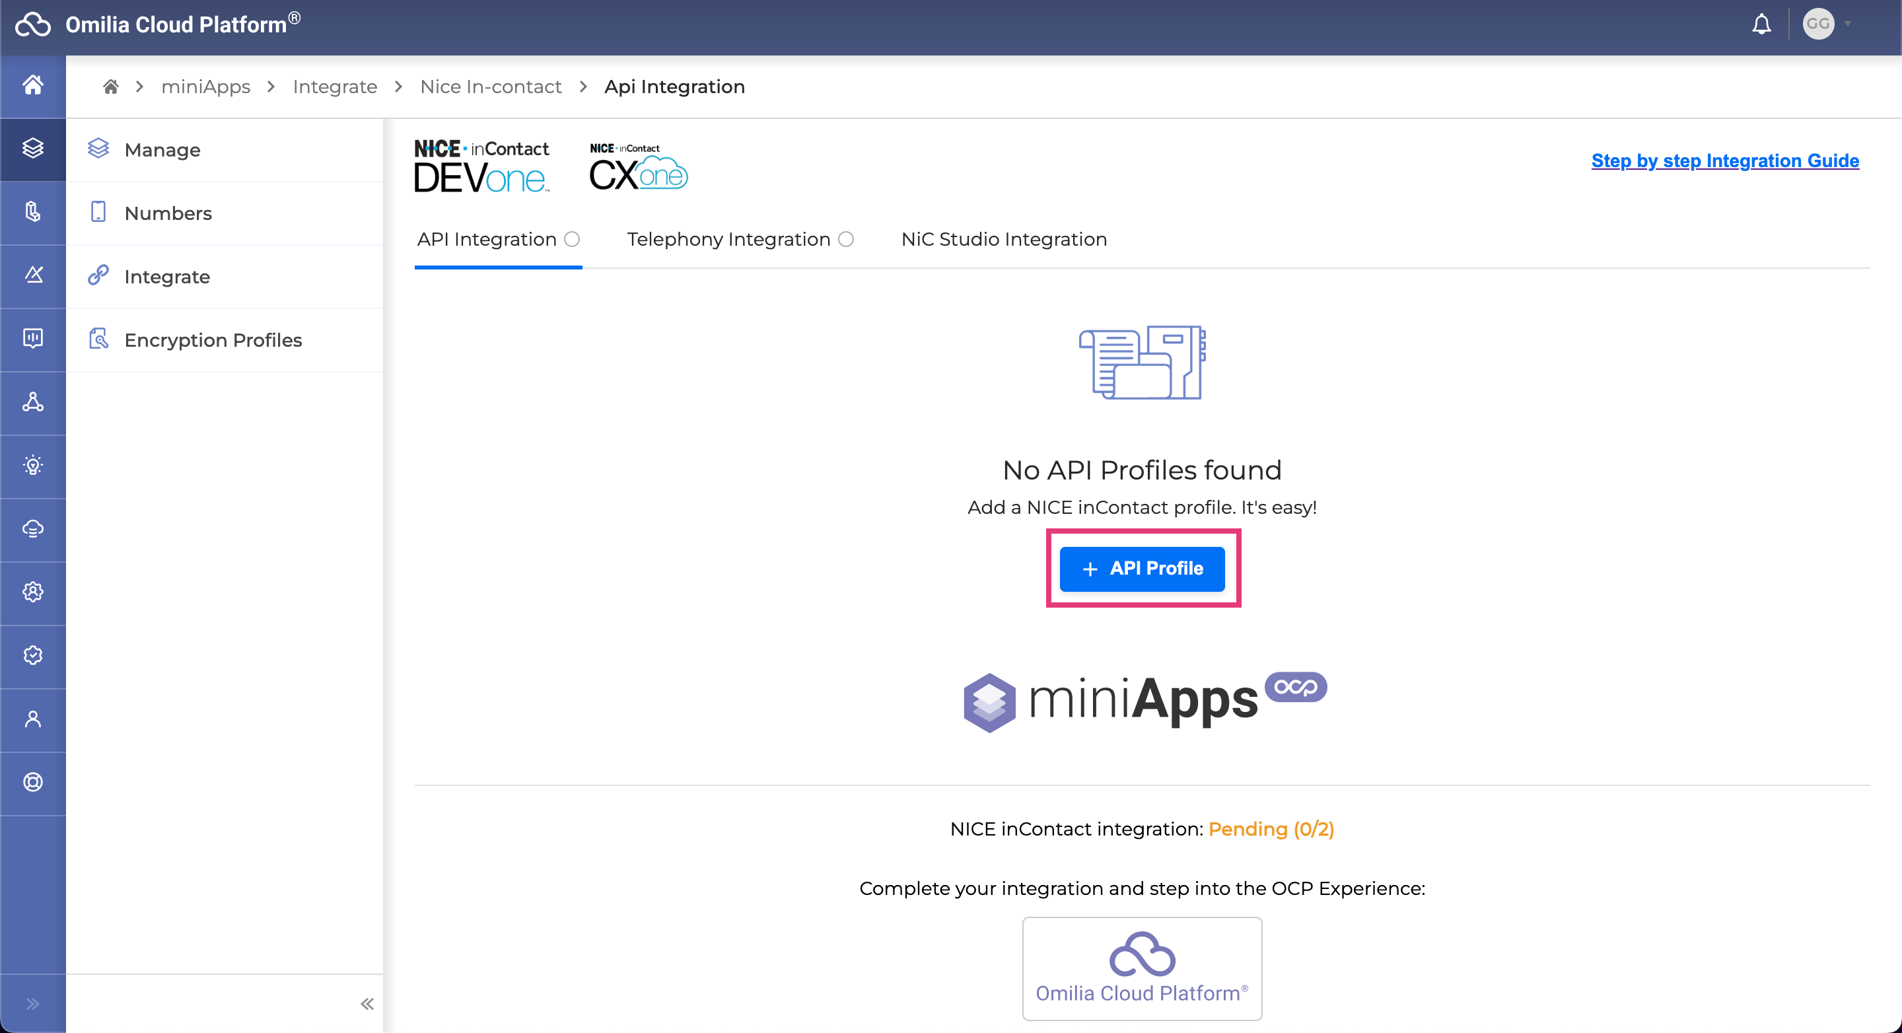Image resolution: width=1902 pixels, height=1033 pixels.
Task: Open the GG user avatar dropdown arrow
Action: (1848, 24)
